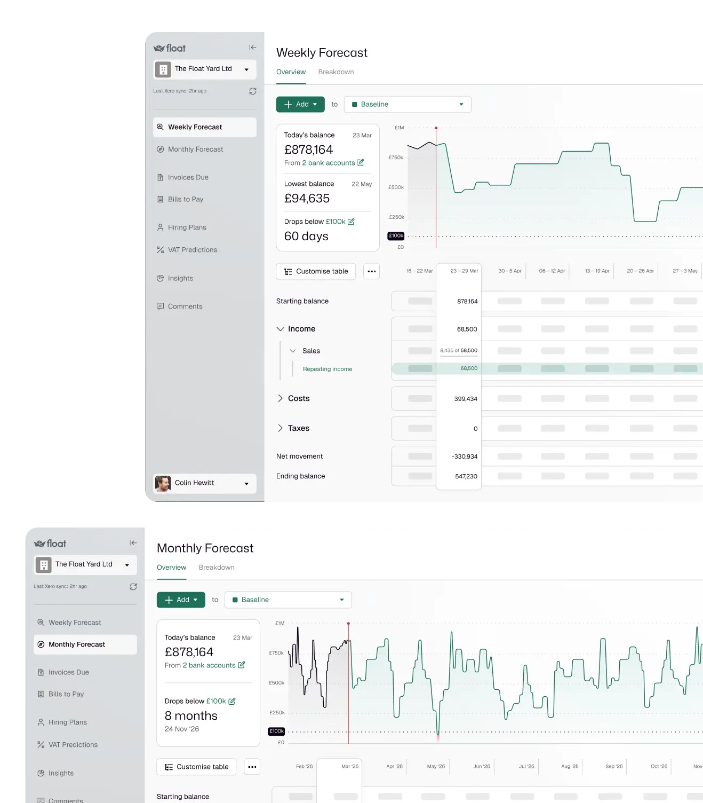The image size is (703, 803).
Task: Open 2 bank accounts link in Monthly card
Action: click(209, 665)
